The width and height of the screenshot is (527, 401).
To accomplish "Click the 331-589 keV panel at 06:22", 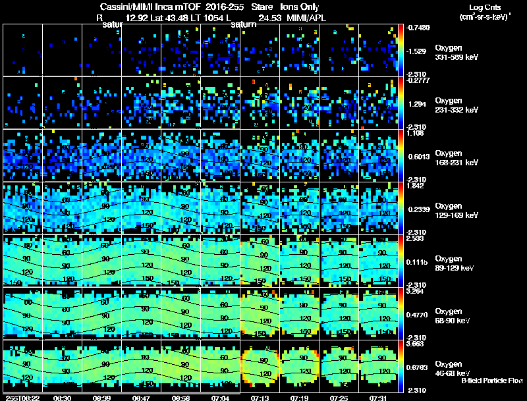I will click(x=23, y=50).
